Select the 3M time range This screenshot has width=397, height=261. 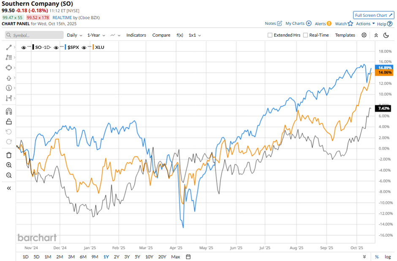click(71, 257)
